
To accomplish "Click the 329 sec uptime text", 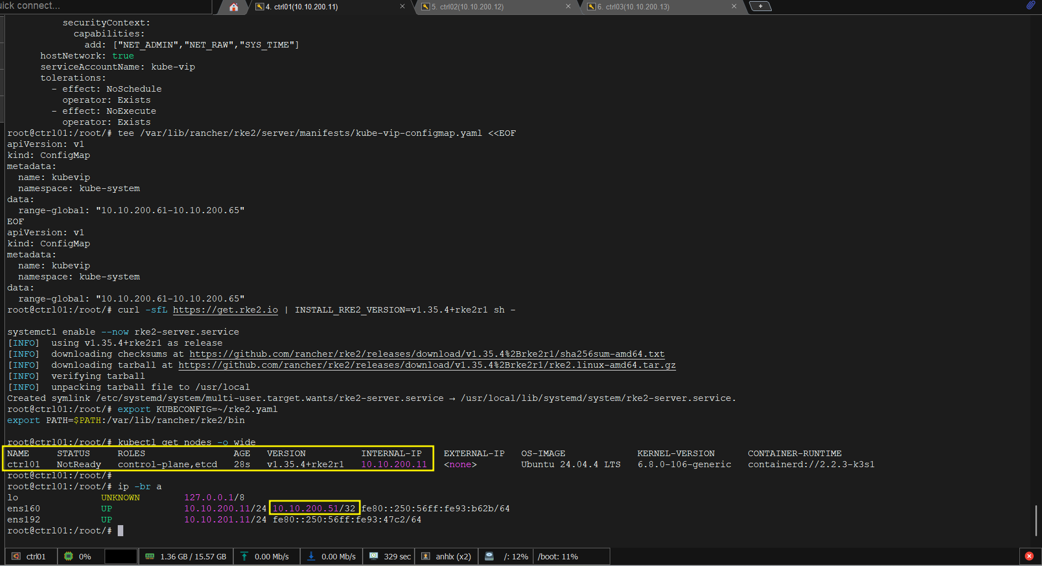I will (x=397, y=557).
